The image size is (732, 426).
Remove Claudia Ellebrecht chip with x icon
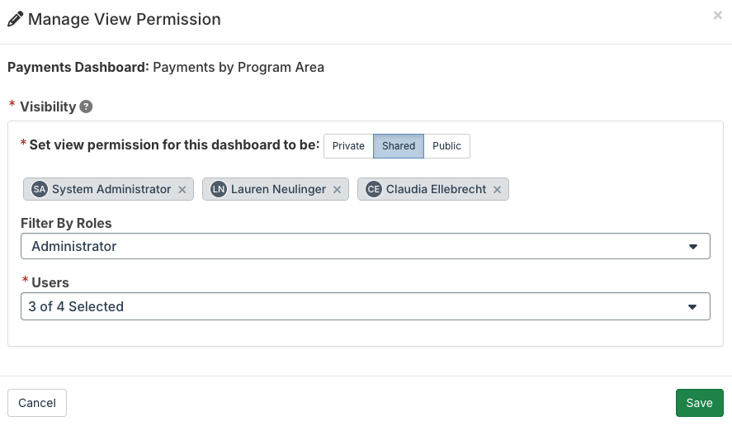pos(497,190)
